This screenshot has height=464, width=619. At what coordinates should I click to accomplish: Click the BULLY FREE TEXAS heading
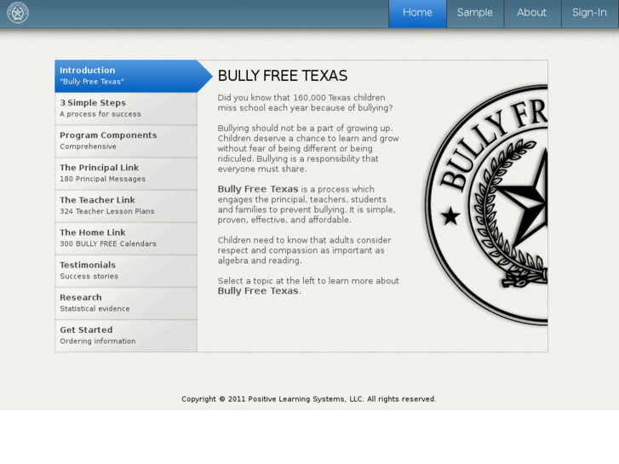coord(283,76)
